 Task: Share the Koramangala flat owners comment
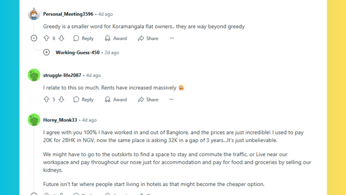coord(148,38)
